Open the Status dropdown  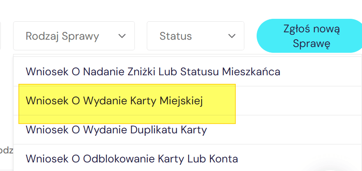point(195,36)
